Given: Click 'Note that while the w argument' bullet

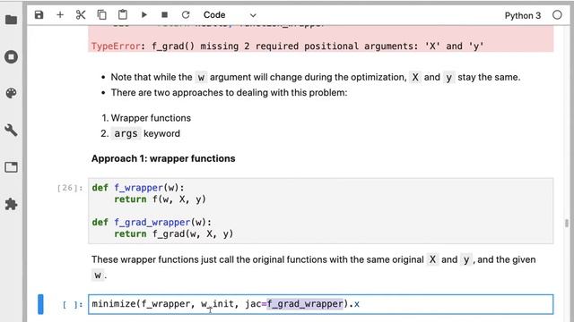Looking at the screenshot, I should tap(316, 78).
